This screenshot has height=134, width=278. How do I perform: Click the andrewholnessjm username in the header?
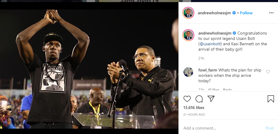pyautogui.click(x=214, y=13)
